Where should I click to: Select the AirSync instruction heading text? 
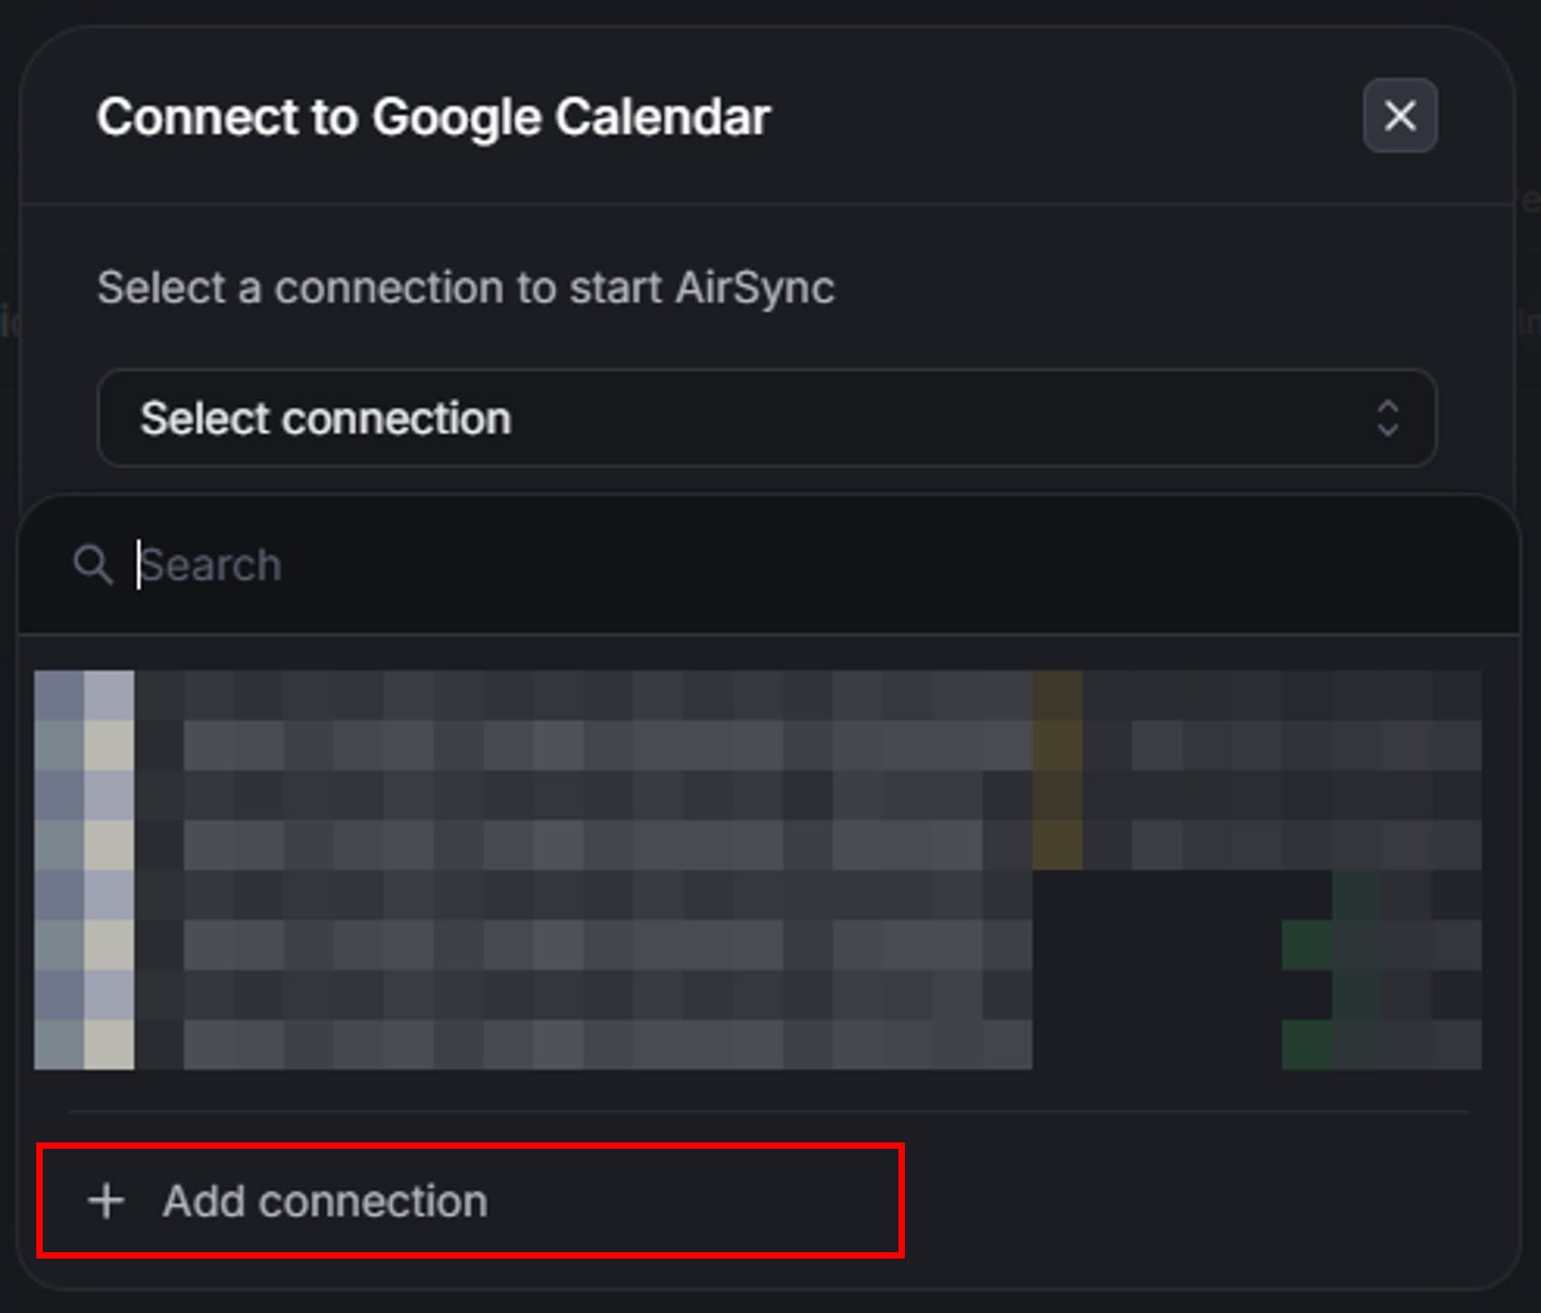(x=467, y=289)
